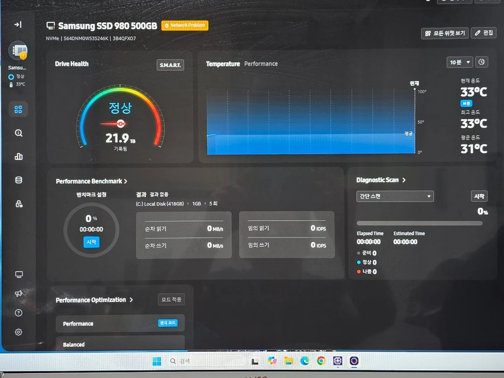
Task: Open the Diagnostic Scan section
Action: point(381,180)
